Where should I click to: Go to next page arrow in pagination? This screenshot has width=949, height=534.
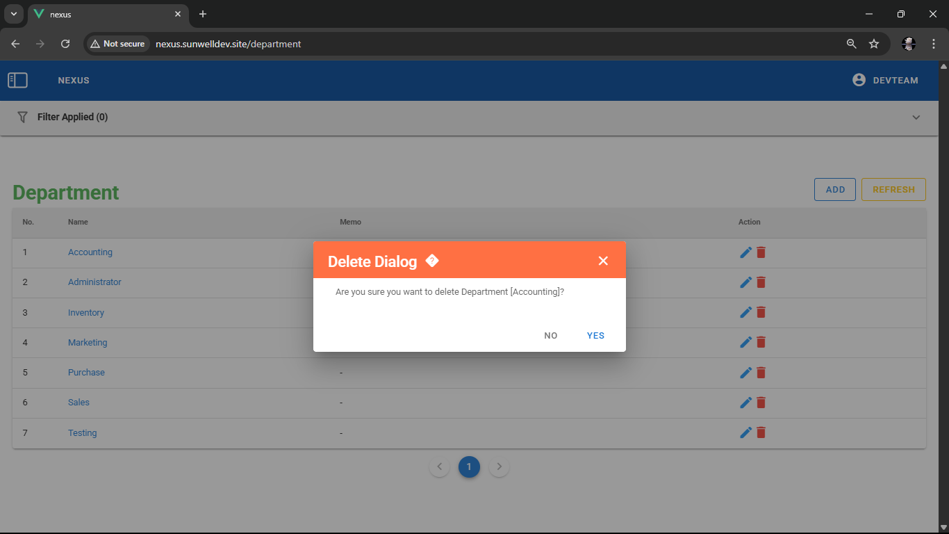pyautogui.click(x=499, y=467)
